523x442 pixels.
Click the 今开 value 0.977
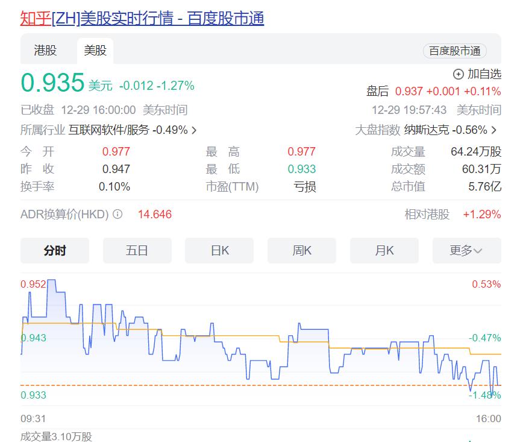click(116, 151)
